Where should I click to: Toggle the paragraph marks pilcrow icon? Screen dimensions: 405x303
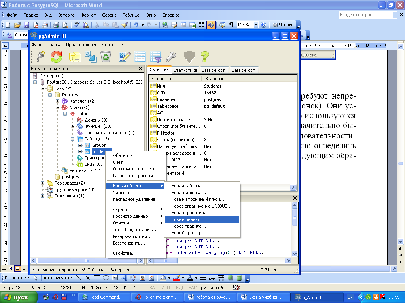pyautogui.click(x=231, y=25)
